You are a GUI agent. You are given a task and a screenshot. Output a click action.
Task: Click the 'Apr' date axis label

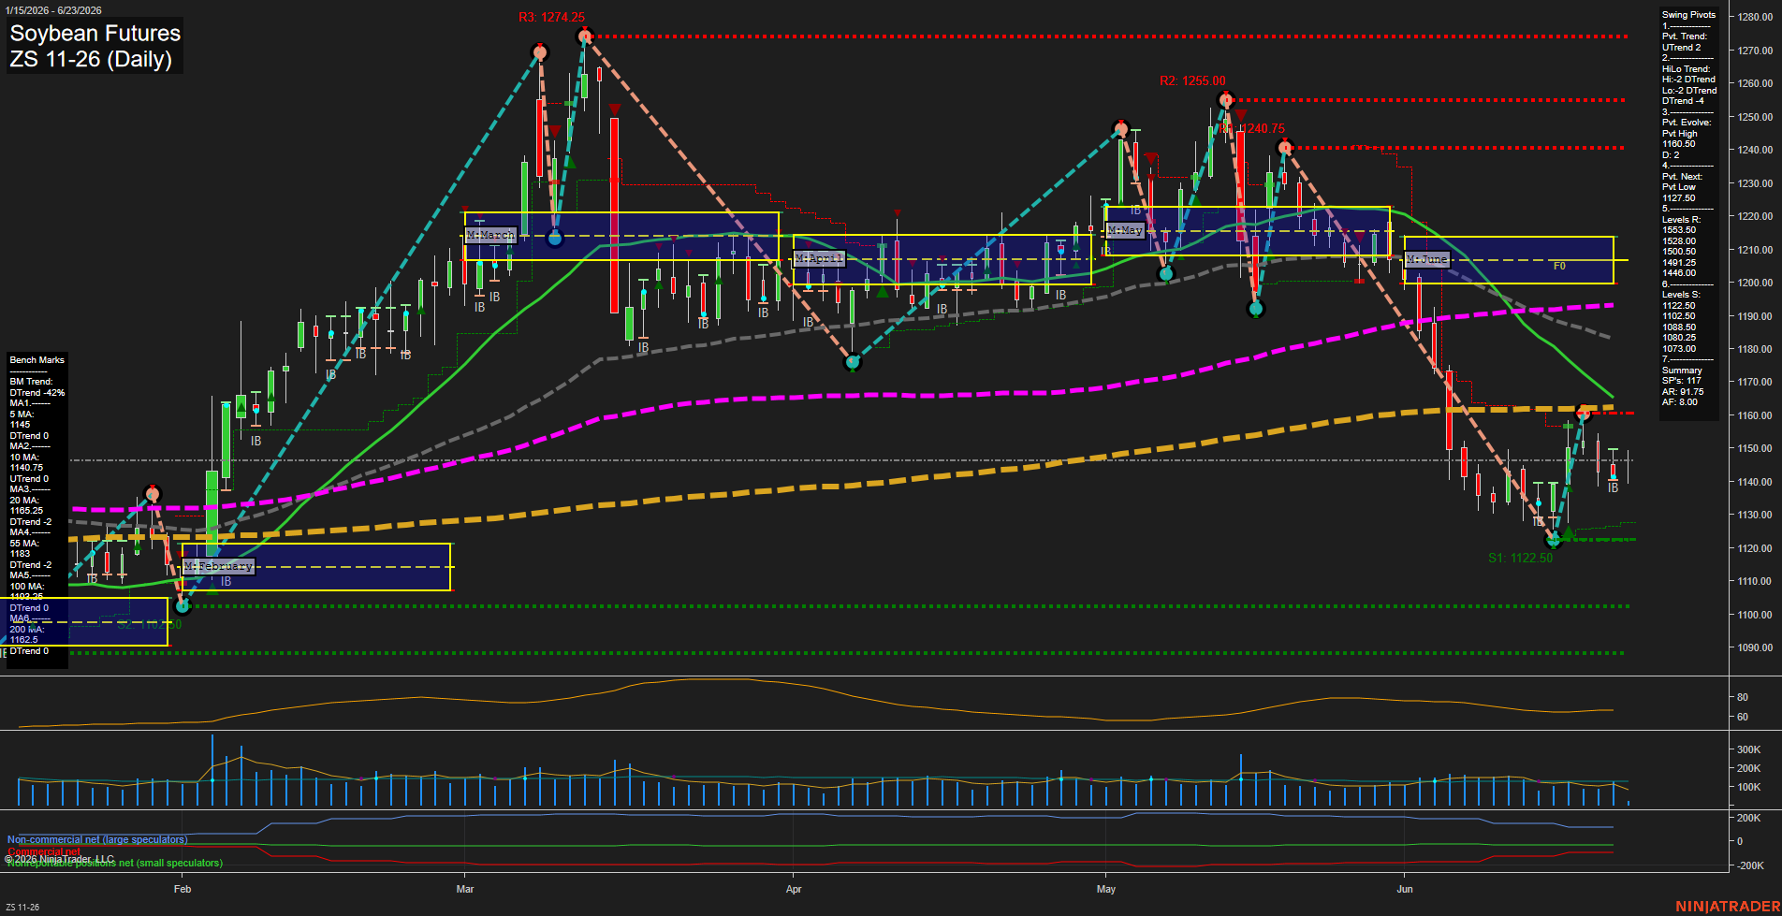tap(794, 889)
